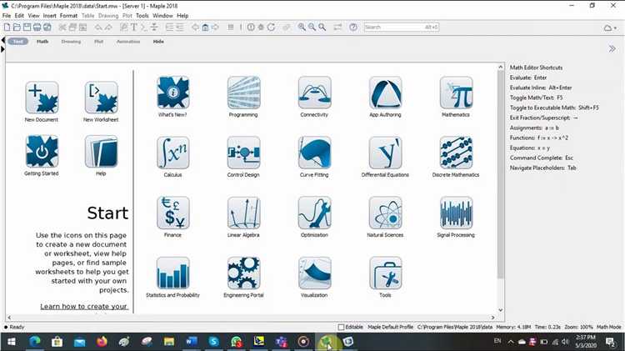This screenshot has height=351, width=625.
Task: Open the Engineering Portal gears icon
Action: coord(243,273)
